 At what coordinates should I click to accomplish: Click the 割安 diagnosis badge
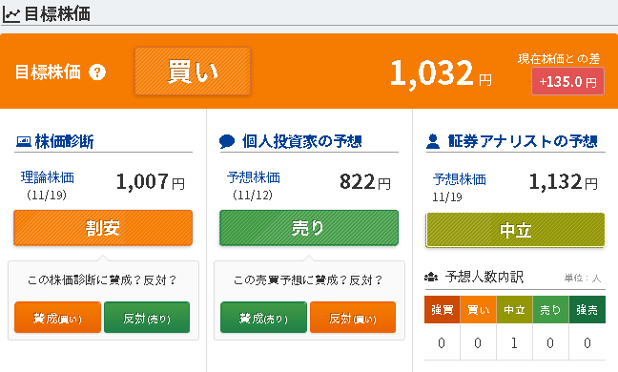click(x=103, y=228)
